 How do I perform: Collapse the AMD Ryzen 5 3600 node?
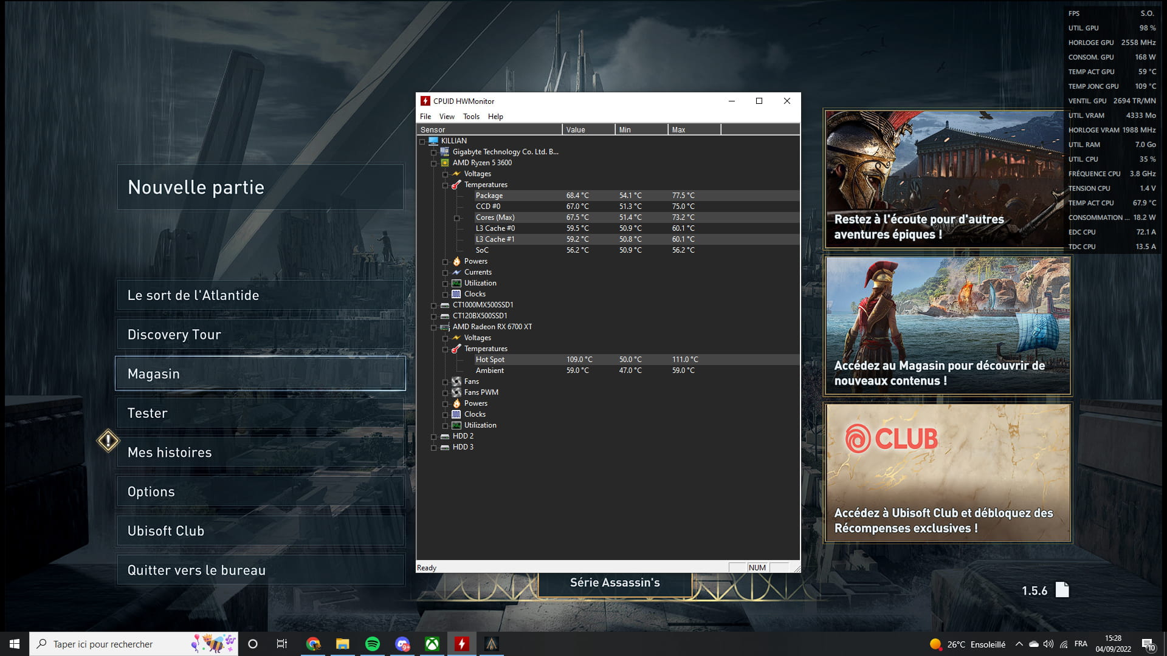point(434,163)
